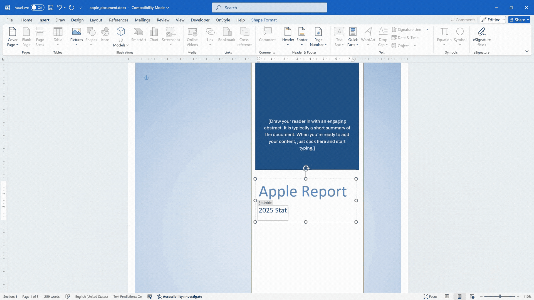Open the Editing mode dropdown

(493, 20)
